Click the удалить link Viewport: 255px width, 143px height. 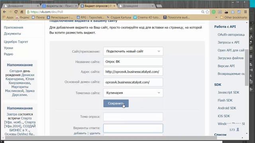95,133
